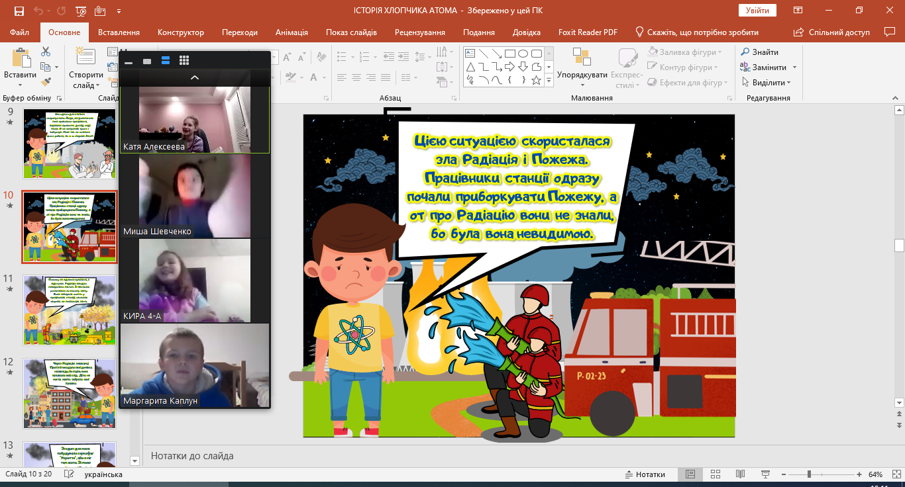Click the language indicator українська
Screen dimensions: 905x487
[x=103, y=474]
